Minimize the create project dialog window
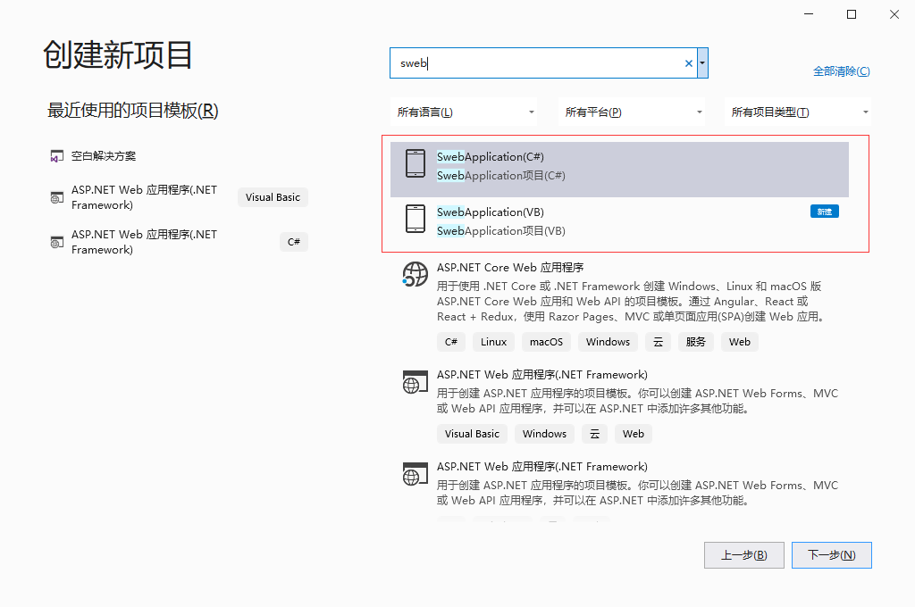Image resolution: width=915 pixels, height=607 pixels. coord(808,14)
